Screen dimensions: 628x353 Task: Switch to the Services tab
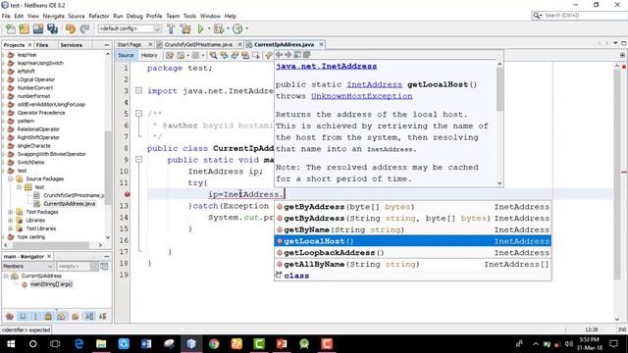pyautogui.click(x=72, y=45)
